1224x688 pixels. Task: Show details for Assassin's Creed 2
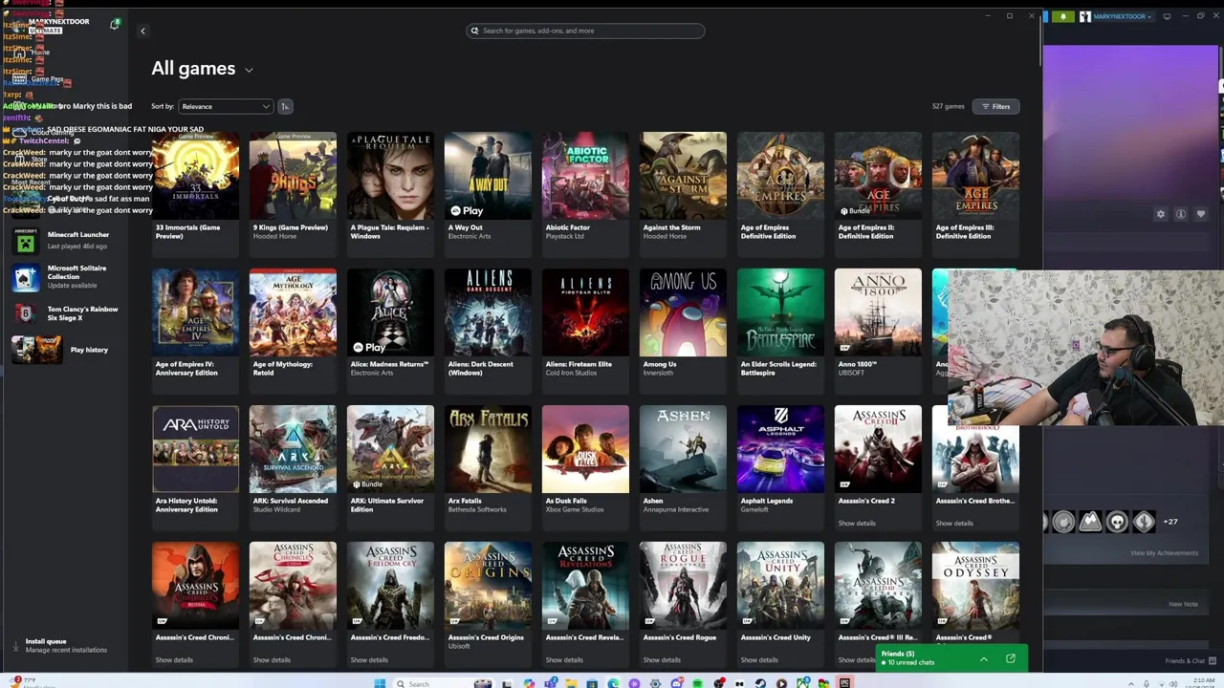click(857, 523)
